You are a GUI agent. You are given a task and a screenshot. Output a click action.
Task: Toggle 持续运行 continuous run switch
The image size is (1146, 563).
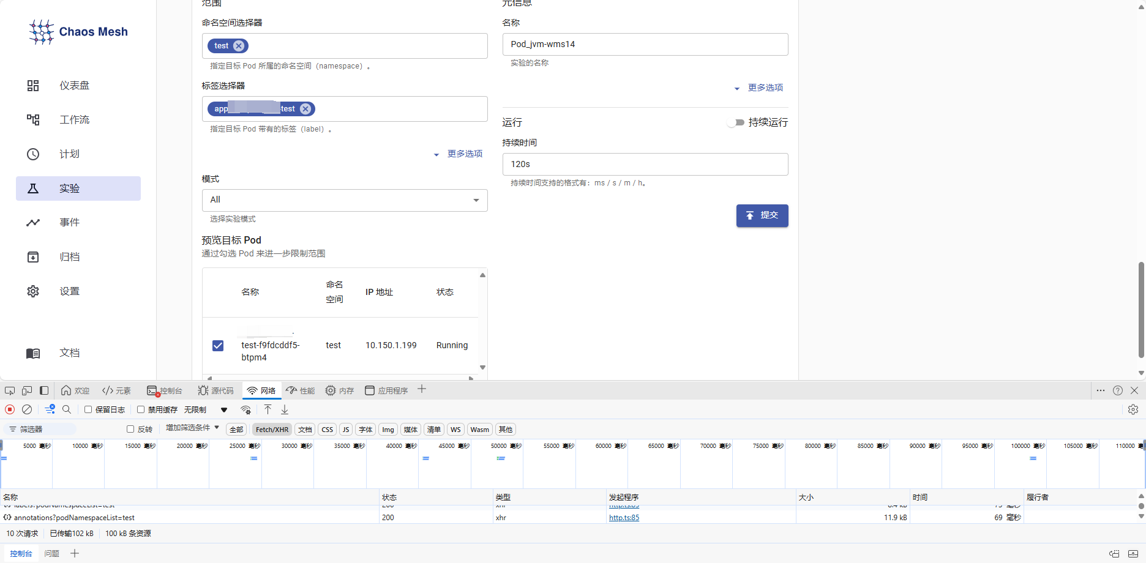736,122
